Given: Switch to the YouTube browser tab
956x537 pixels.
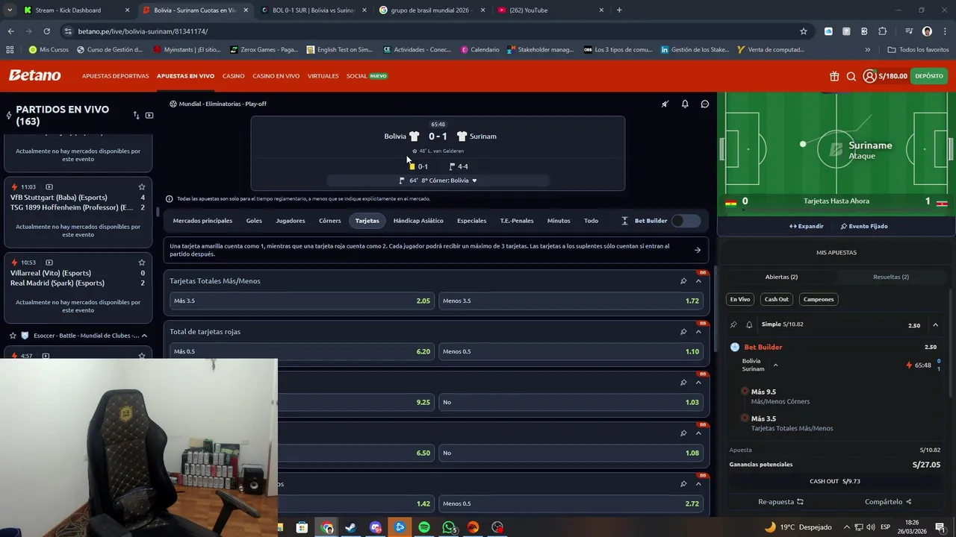Looking at the screenshot, I should tap(550, 10).
